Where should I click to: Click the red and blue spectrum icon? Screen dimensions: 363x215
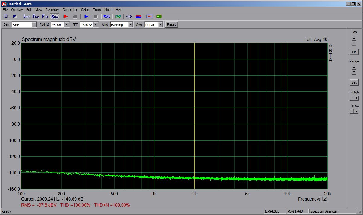(x=138, y=17)
